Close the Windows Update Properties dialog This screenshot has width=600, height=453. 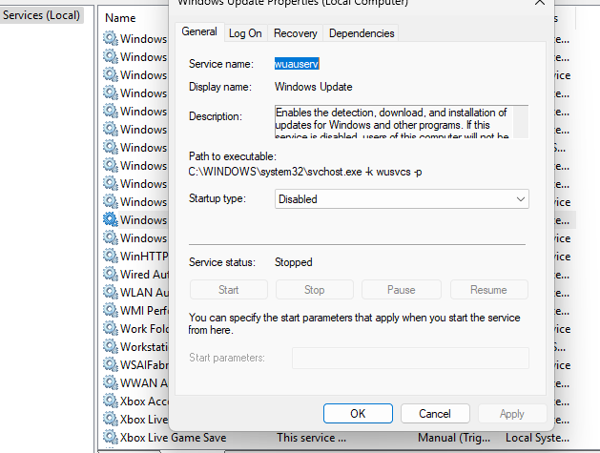tap(540, 2)
